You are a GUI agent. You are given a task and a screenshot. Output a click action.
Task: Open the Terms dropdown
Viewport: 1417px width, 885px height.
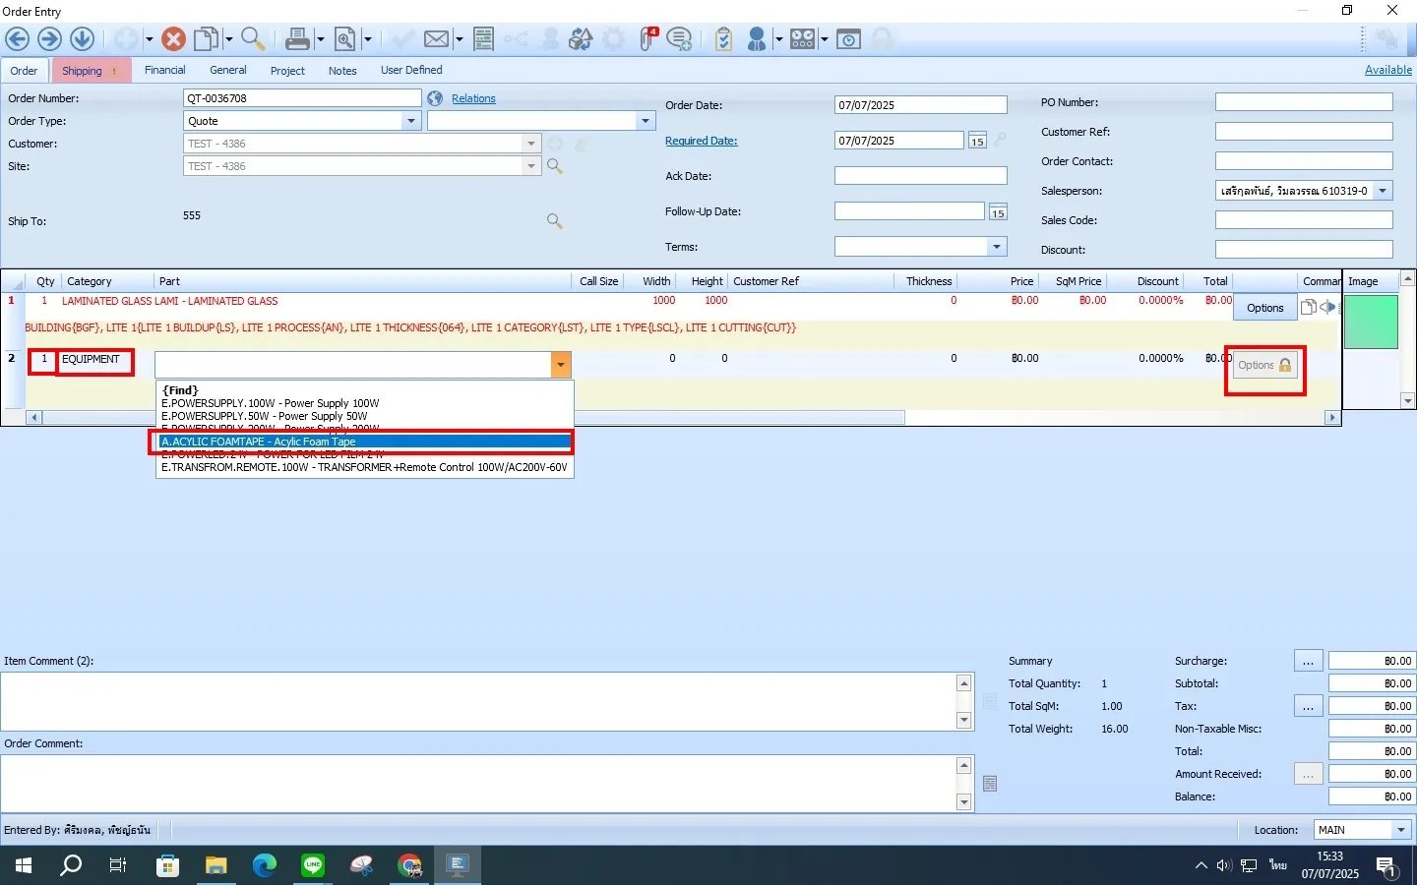[997, 247]
